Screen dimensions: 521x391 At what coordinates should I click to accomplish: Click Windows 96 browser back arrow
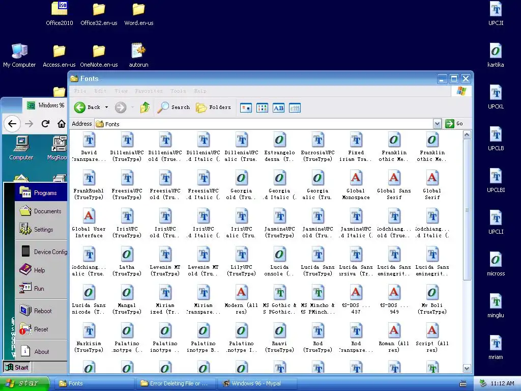click(12, 124)
